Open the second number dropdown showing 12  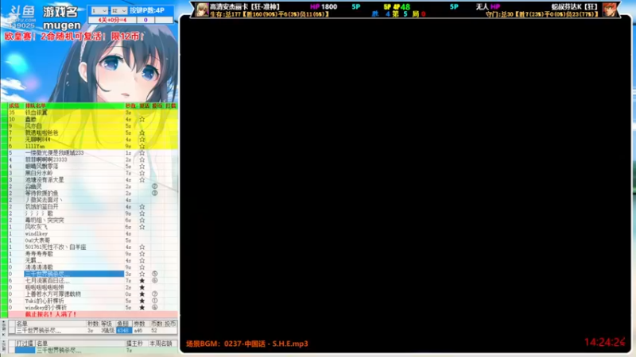(118, 10)
